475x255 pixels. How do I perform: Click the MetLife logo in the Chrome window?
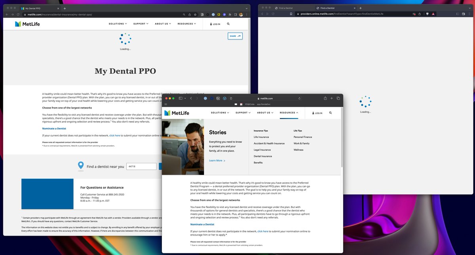[x=27, y=24]
